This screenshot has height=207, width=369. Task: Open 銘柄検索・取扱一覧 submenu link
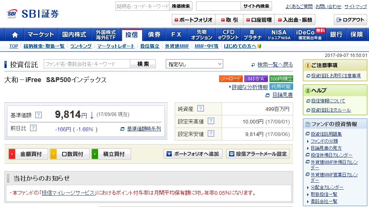[x=44, y=46]
